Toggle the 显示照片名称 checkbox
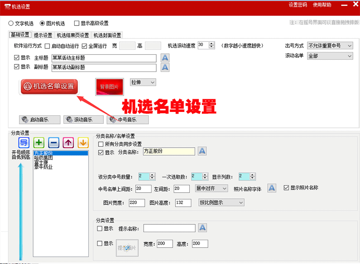Viewport: 360px width, 264px height. 286,188
